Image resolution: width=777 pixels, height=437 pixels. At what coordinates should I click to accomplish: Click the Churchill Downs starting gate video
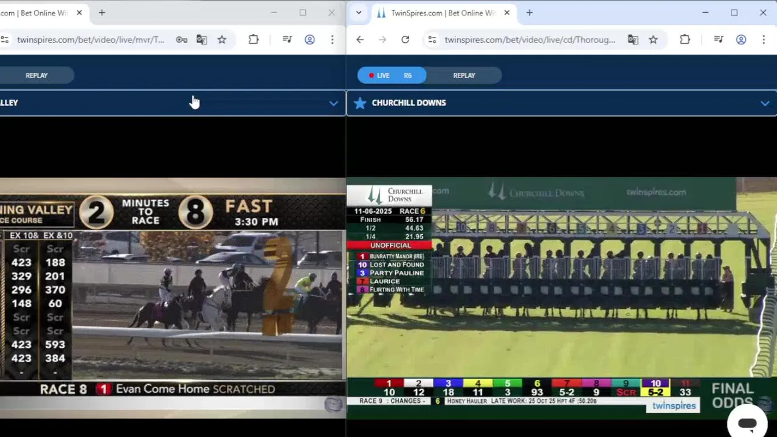562,297
